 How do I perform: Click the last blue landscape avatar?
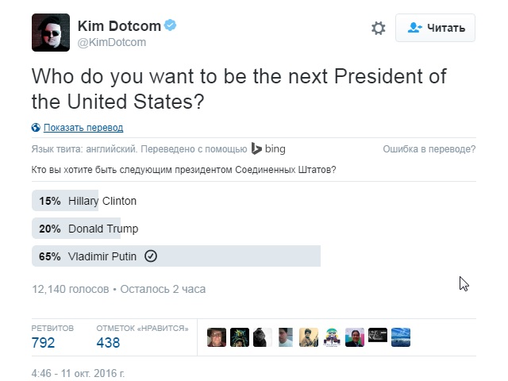[x=401, y=337]
